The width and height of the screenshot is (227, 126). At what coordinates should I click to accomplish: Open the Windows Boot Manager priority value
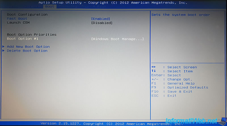point(117,39)
